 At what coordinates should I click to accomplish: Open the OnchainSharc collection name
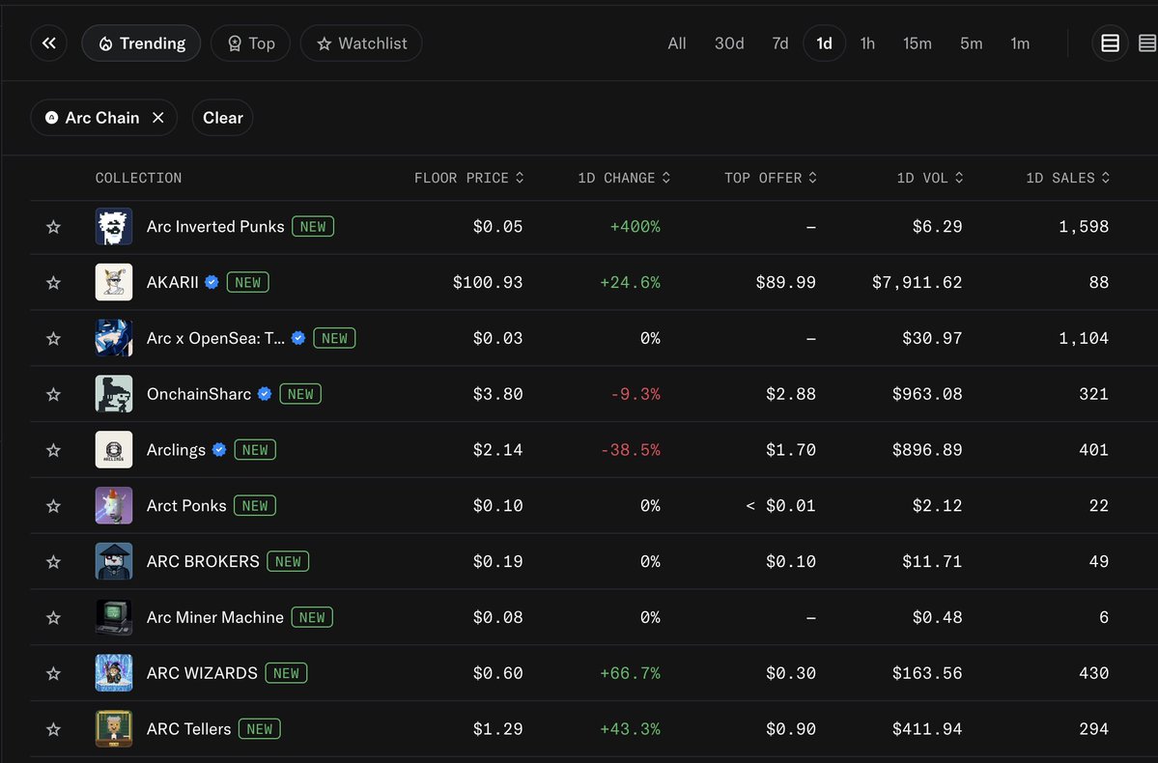point(199,394)
